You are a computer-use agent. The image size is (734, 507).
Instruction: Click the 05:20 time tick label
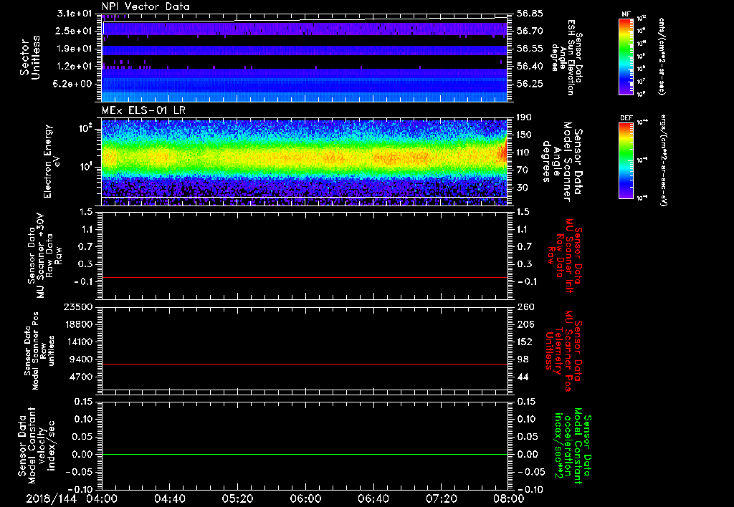(237, 498)
